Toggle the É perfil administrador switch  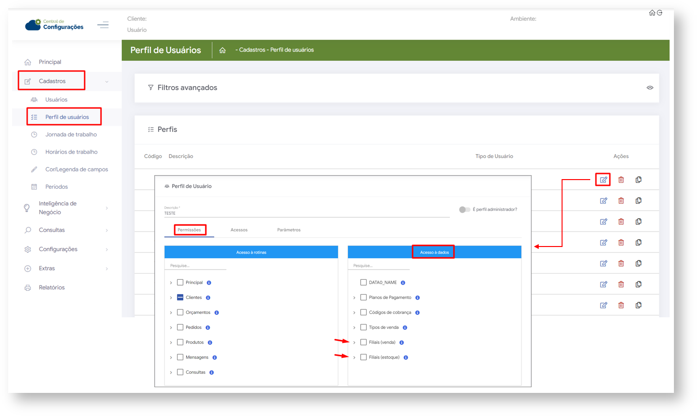coord(464,210)
